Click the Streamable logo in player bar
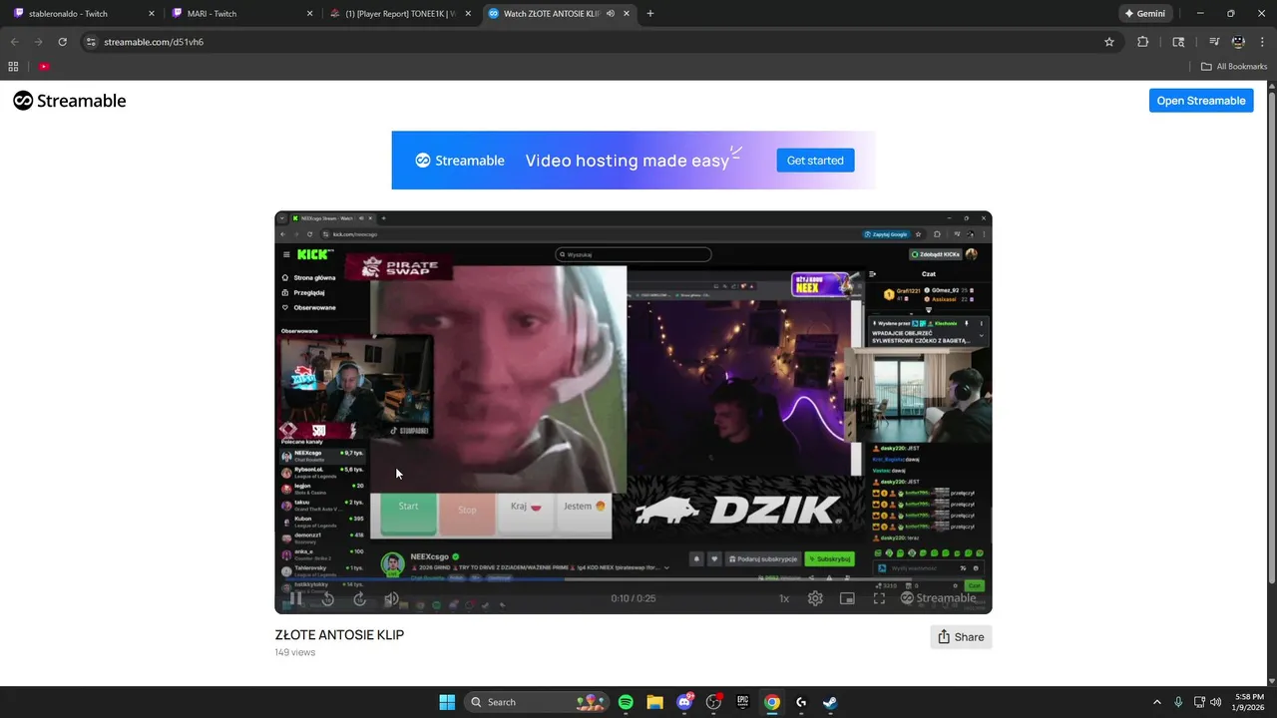Image resolution: width=1277 pixels, height=718 pixels. click(x=938, y=598)
